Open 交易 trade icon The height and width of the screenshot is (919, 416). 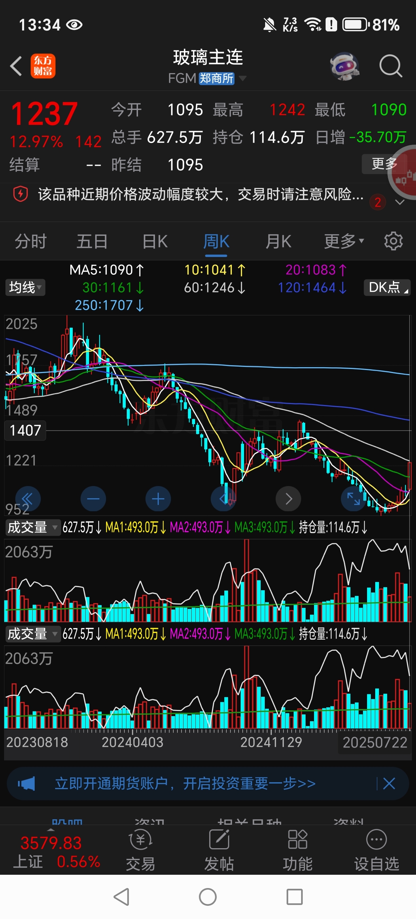[x=140, y=850]
